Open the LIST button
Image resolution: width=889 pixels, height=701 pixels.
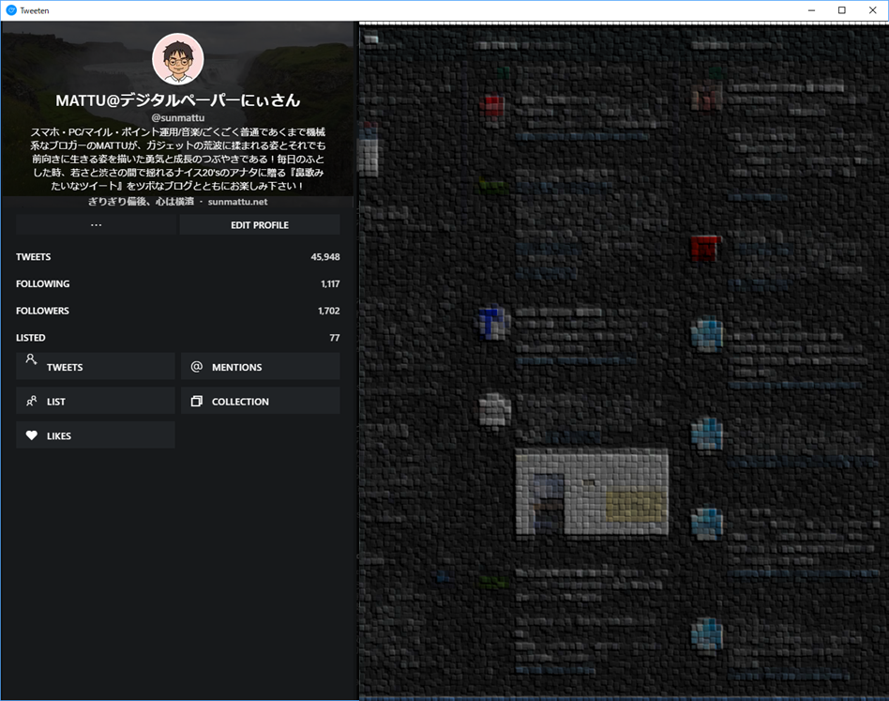tap(96, 401)
